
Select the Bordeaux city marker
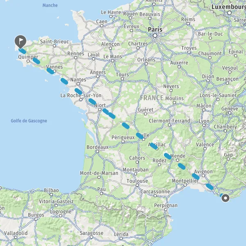[x=98, y=151]
